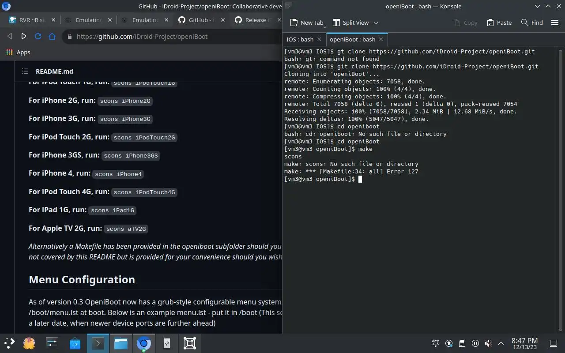Close the RVR browser tab
Screen dimensions: 565x353
tap(54, 20)
